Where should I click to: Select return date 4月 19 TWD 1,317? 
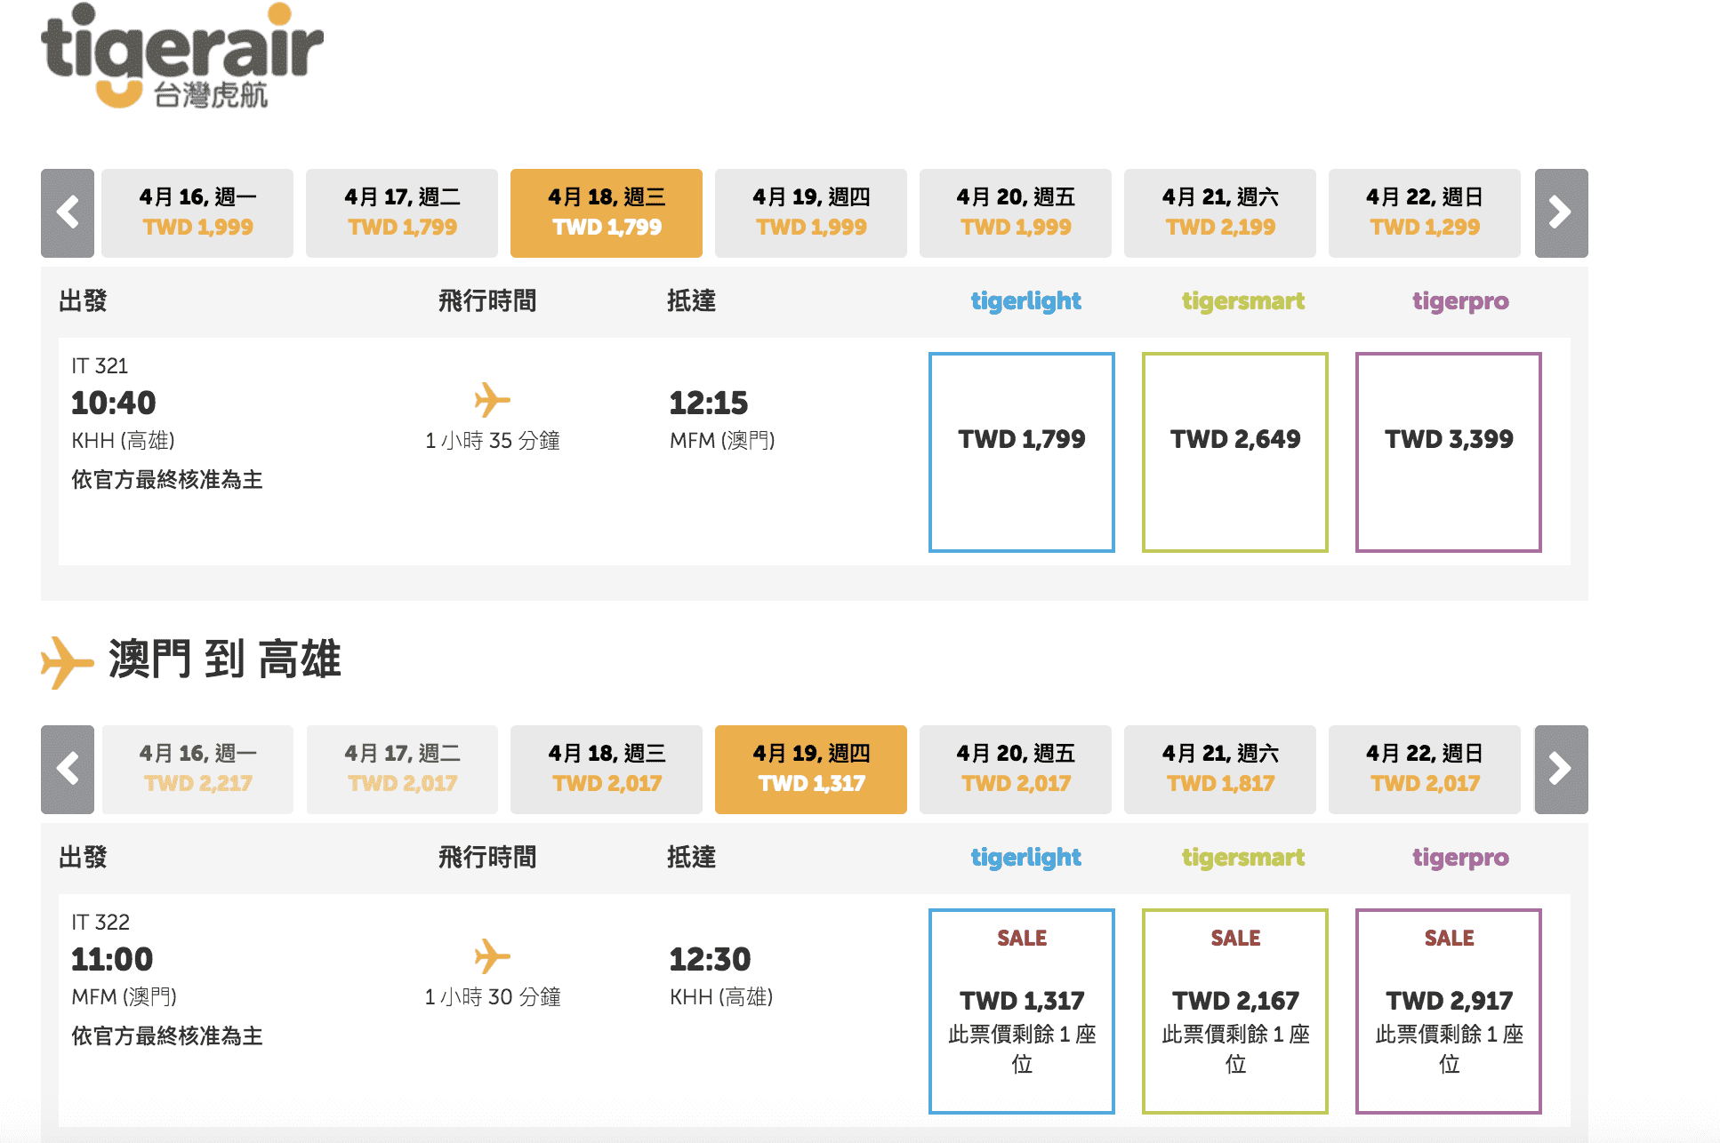(811, 770)
